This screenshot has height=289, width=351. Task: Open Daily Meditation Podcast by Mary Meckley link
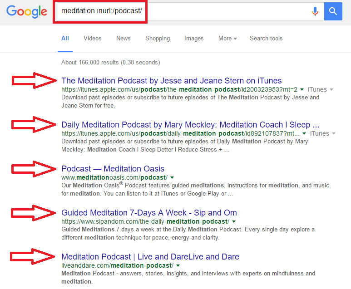[190, 125]
